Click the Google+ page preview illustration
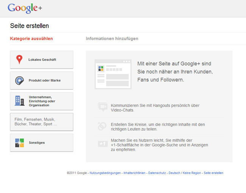 pyautogui.click(x=113, y=74)
